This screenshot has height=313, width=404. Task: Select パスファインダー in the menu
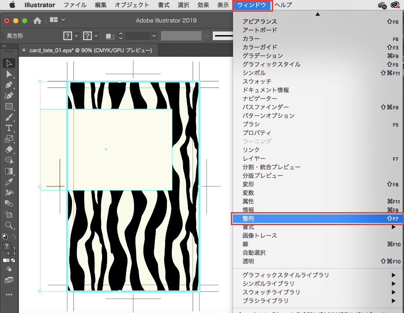265,107
